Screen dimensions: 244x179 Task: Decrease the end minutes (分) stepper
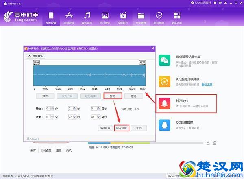(52, 118)
